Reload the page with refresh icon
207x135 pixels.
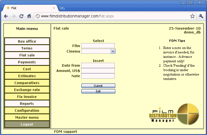[x=21, y=16]
